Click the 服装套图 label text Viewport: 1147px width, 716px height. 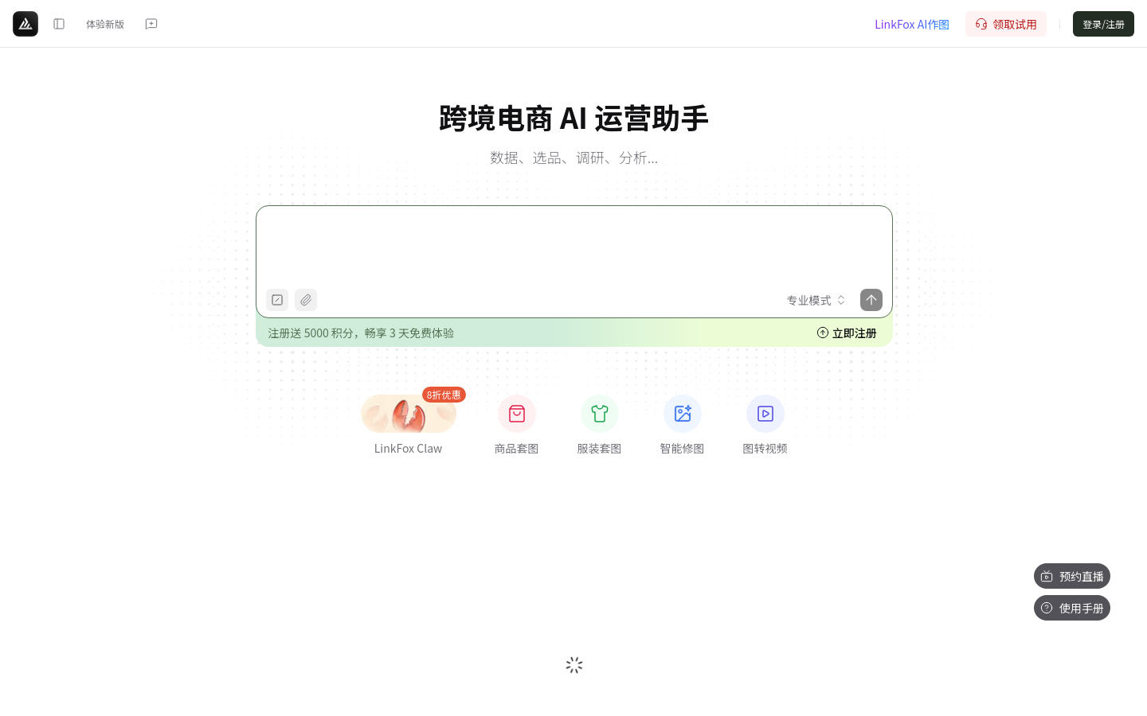tap(600, 449)
